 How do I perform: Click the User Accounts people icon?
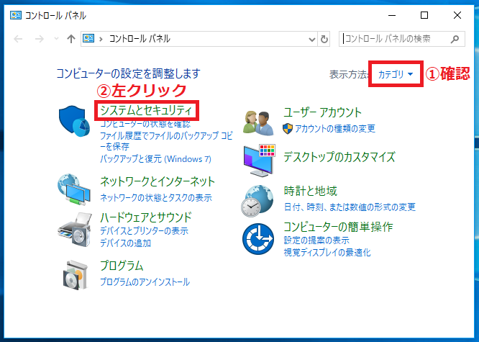[259, 123]
